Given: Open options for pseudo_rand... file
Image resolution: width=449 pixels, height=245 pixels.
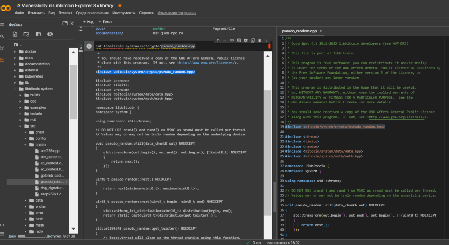Looking at the screenshot, I should [x=67, y=182].
